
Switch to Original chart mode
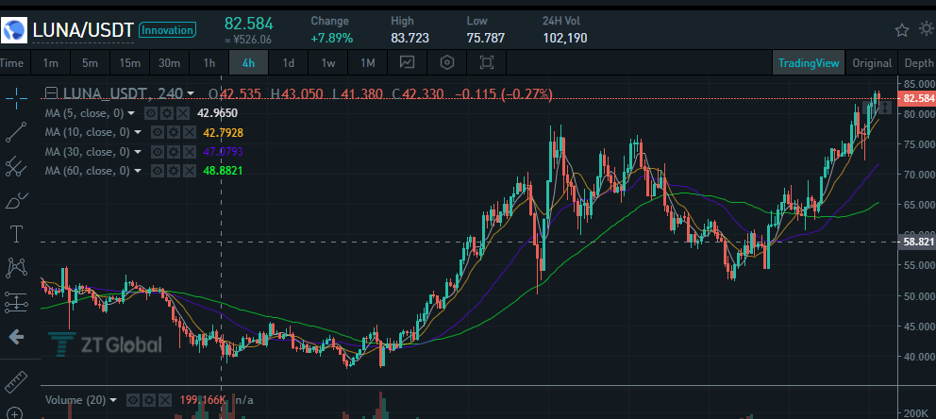872,62
